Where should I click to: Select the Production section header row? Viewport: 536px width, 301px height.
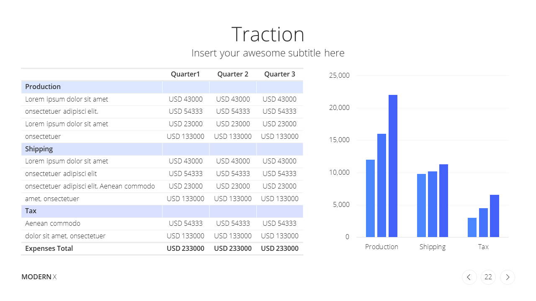click(162, 87)
